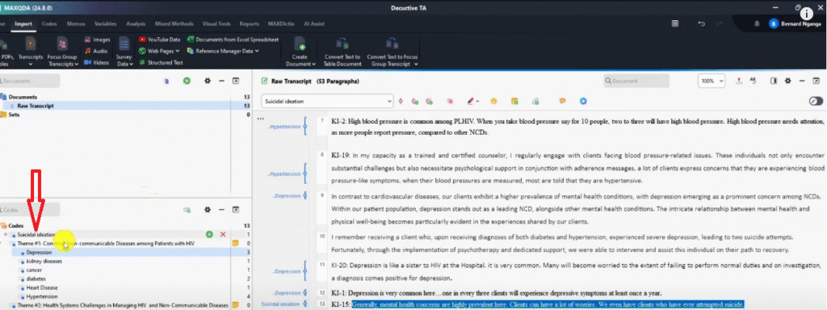The width and height of the screenshot is (827, 310).
Task: Click the document browser search field
Action: [636, 82]
